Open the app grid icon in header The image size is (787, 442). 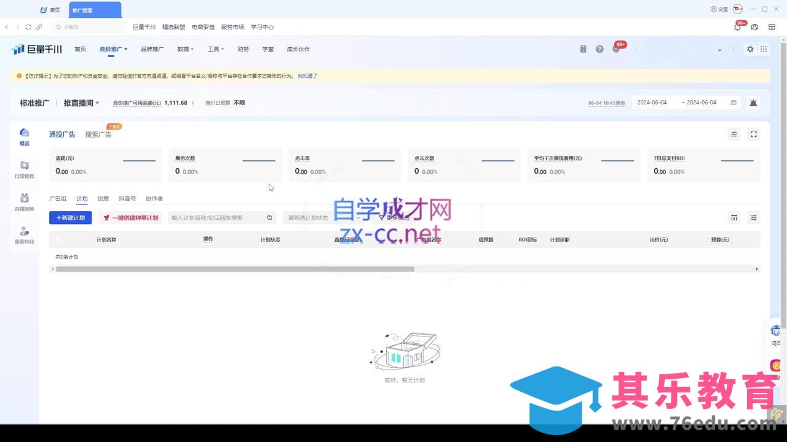coord(764,49)
